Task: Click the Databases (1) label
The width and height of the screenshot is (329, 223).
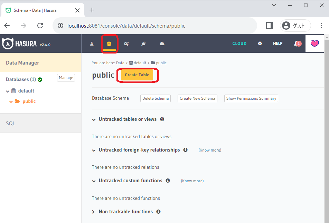Action: pos(21,79)
